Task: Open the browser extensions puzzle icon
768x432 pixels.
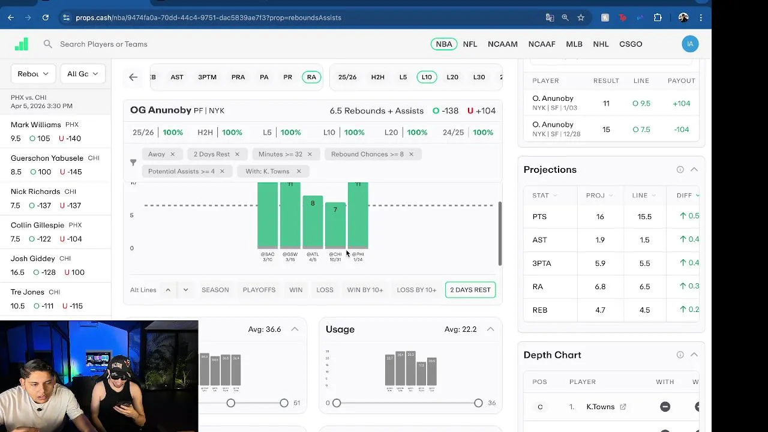Action: point(658,17)
